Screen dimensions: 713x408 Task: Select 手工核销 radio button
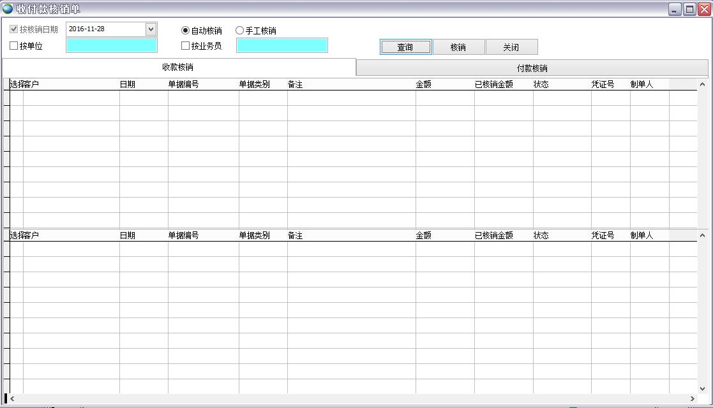(240, 29)
